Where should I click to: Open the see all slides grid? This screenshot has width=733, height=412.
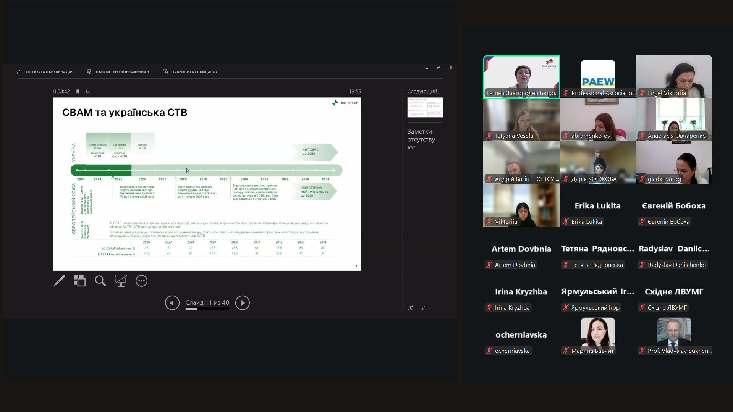point(79,281)
